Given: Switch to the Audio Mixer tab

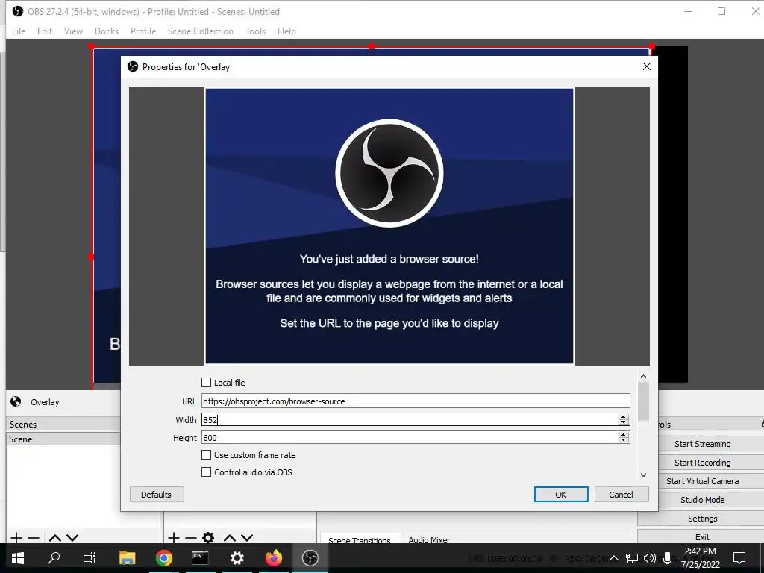Looking at the screenshot, I should [429, 539].
